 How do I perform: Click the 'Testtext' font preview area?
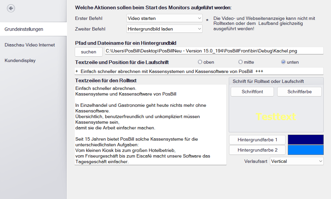(x=276, y=116)
